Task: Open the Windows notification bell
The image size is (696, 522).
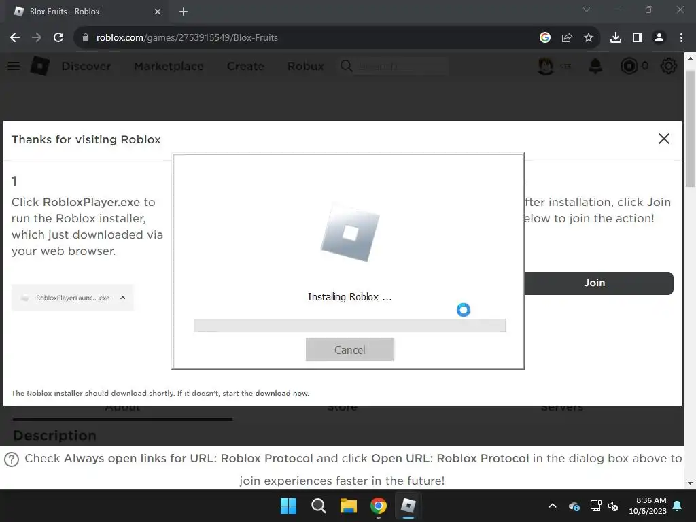Action: click(678, 506)
